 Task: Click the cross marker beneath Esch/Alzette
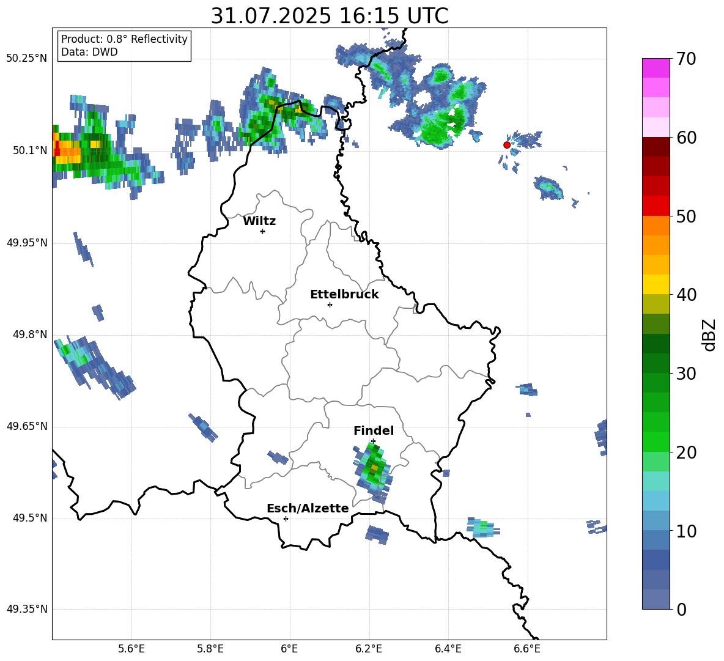(x=286, y=519)
